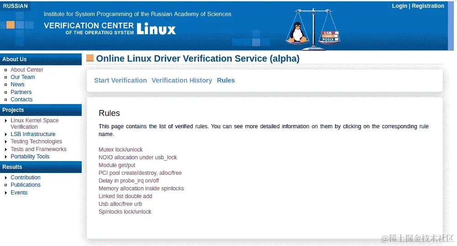The height and width of the screenshot is (246, 457).
Task: Open Contribution under Results
Action: pyautogui.click(x=26, y=178)
